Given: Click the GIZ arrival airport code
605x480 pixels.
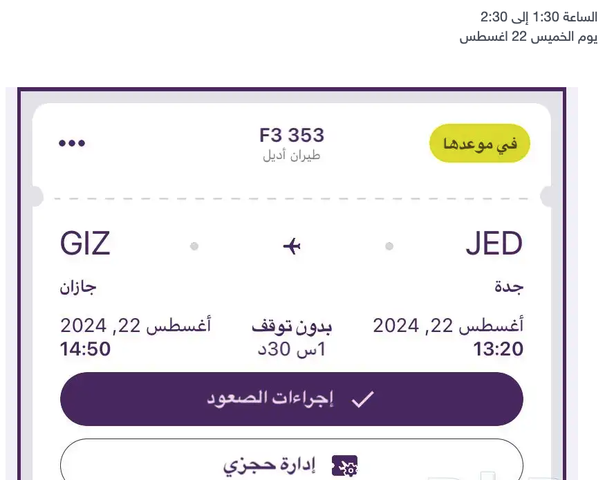Looking at the screenshot, I should click(86, 244).
